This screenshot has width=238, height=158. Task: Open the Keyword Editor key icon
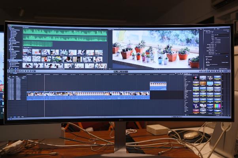(21, 71)
